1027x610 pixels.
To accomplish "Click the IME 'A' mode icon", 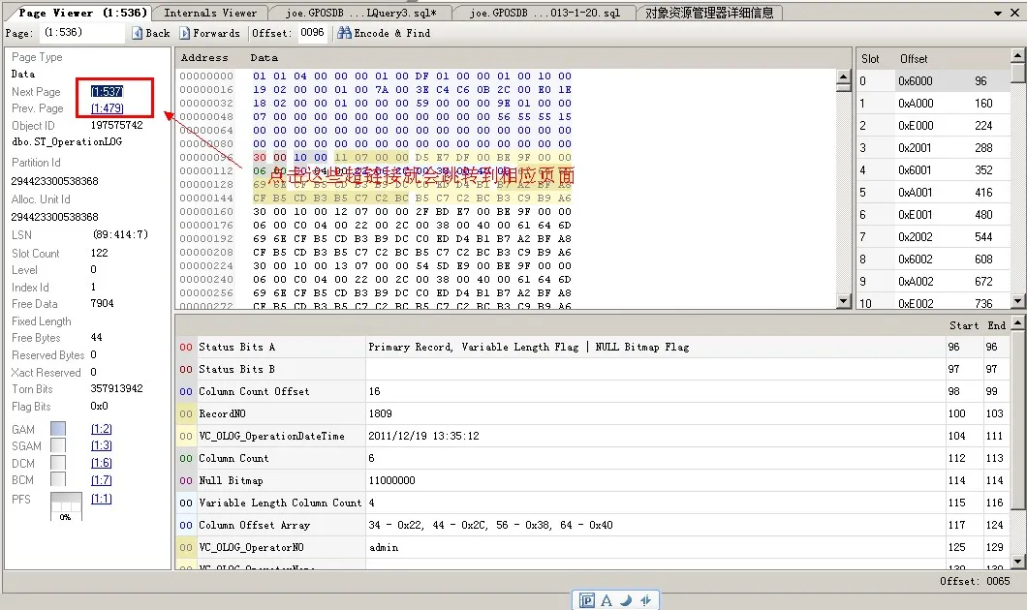I will [607, 600].
